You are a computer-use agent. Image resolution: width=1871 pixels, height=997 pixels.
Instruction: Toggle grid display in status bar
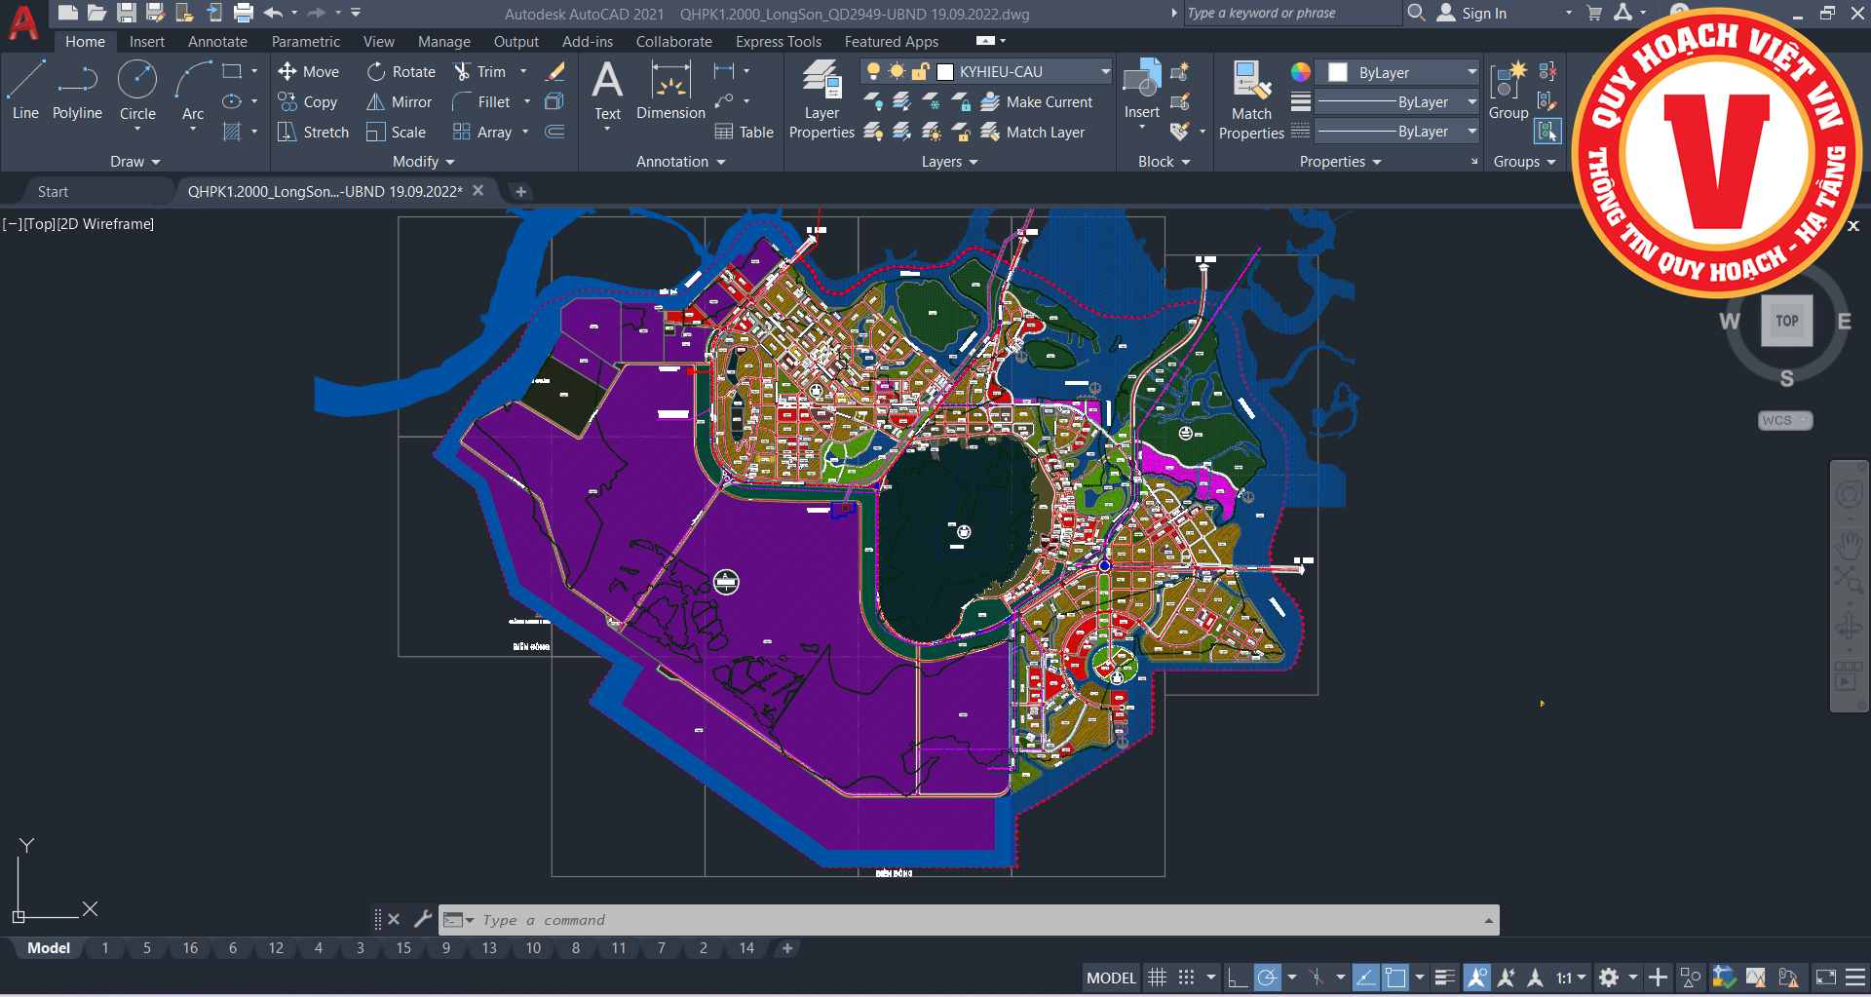coord(1157,977)
